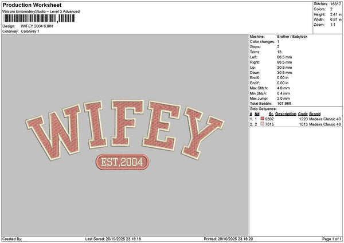Viewport: 344px width, 243px height.
Task: Click the 'N#' column header
Action: click(257, 114)
